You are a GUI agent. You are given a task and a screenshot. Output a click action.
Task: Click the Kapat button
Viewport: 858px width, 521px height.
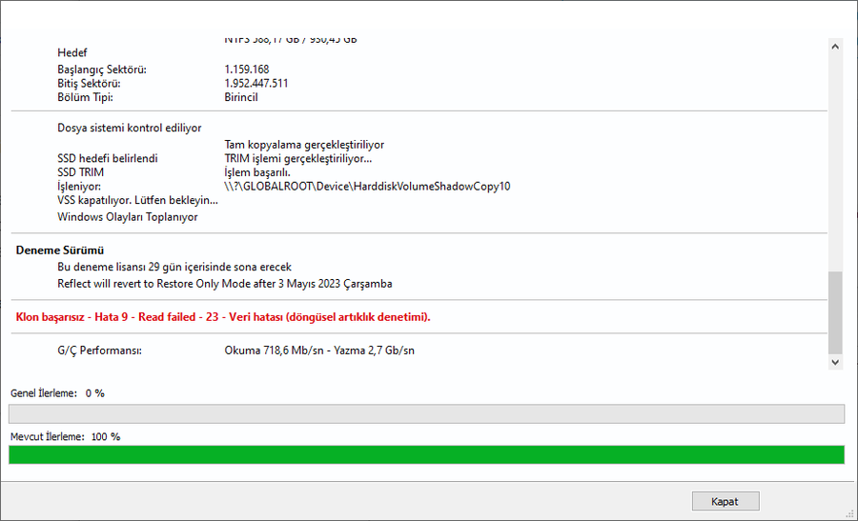pos(725,501)
